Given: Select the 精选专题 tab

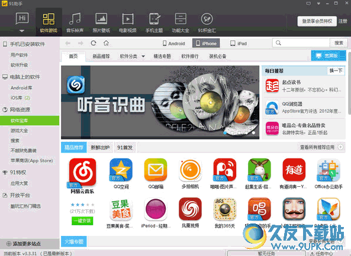Looking at the screenshot, I should pos(162,56).
